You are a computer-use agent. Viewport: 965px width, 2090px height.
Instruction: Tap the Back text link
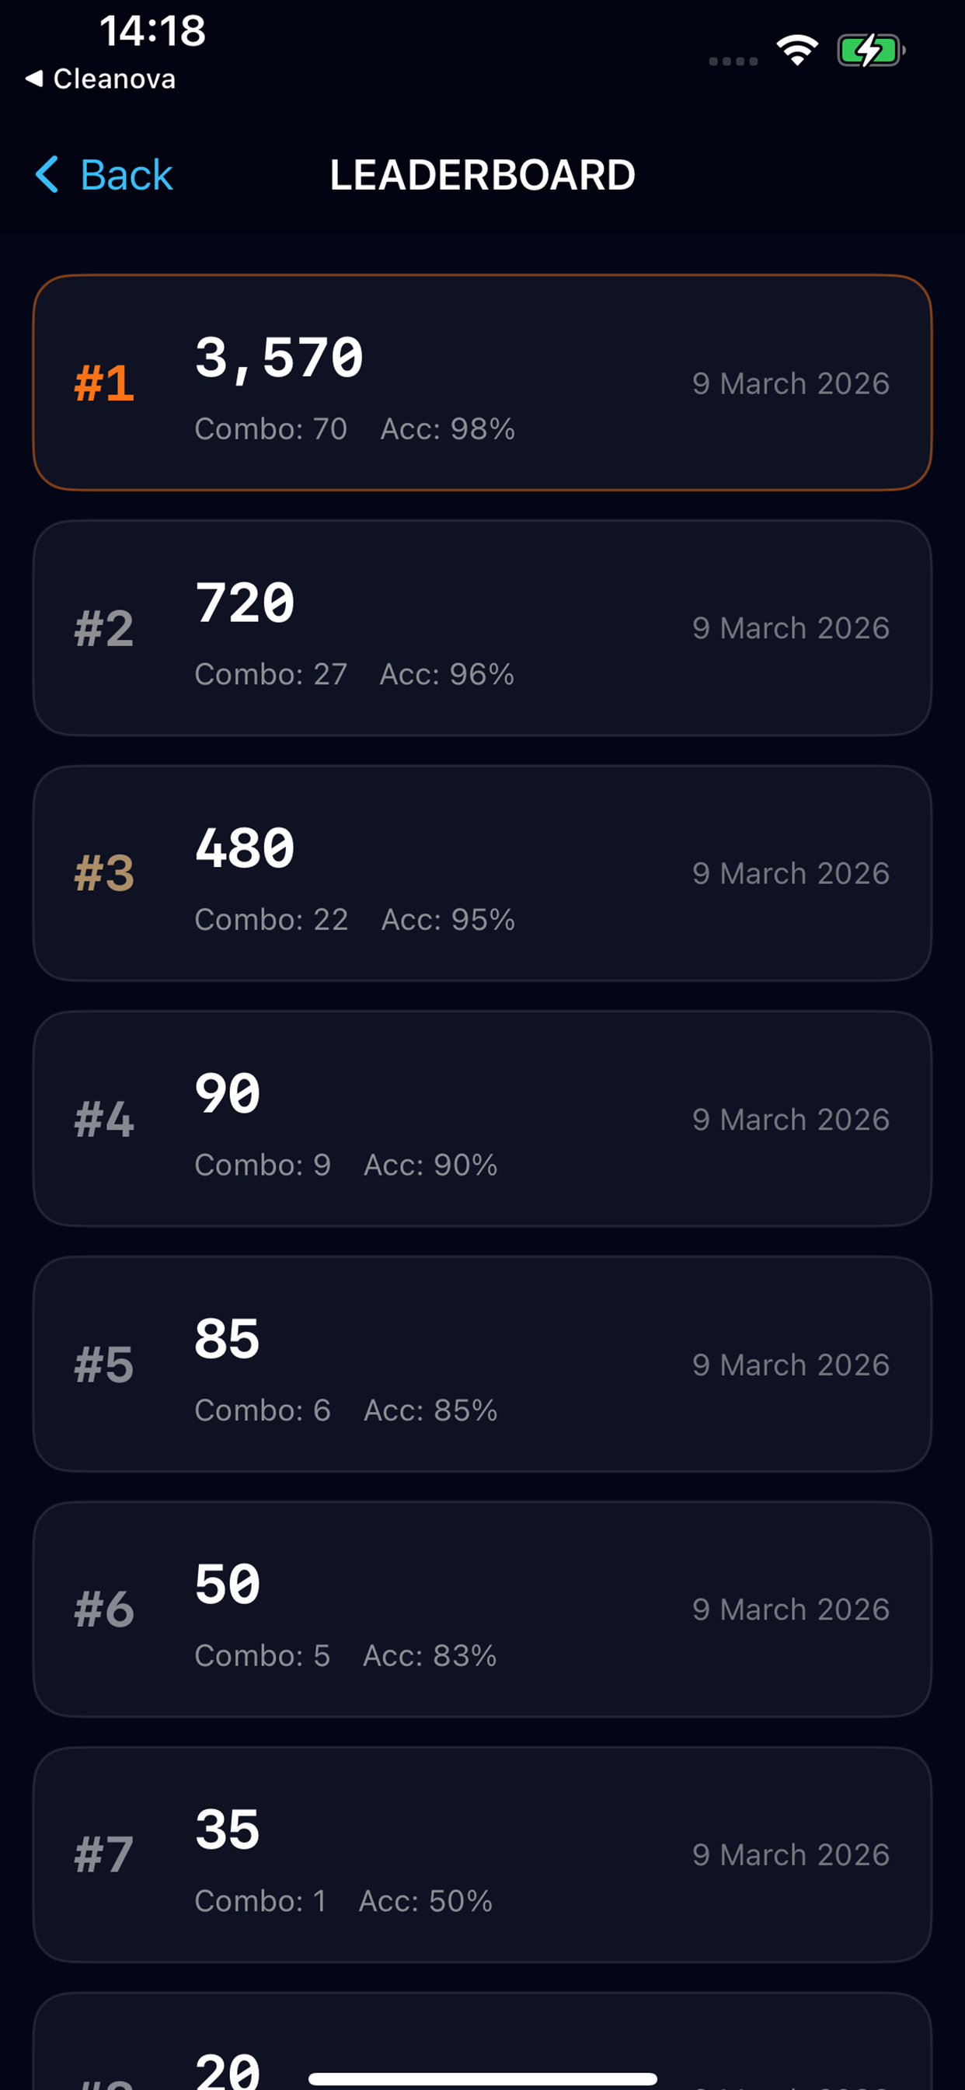click(x=127, y=175)
